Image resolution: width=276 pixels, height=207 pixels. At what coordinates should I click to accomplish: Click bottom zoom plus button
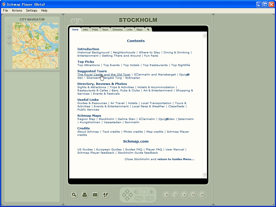coord(152,192)
